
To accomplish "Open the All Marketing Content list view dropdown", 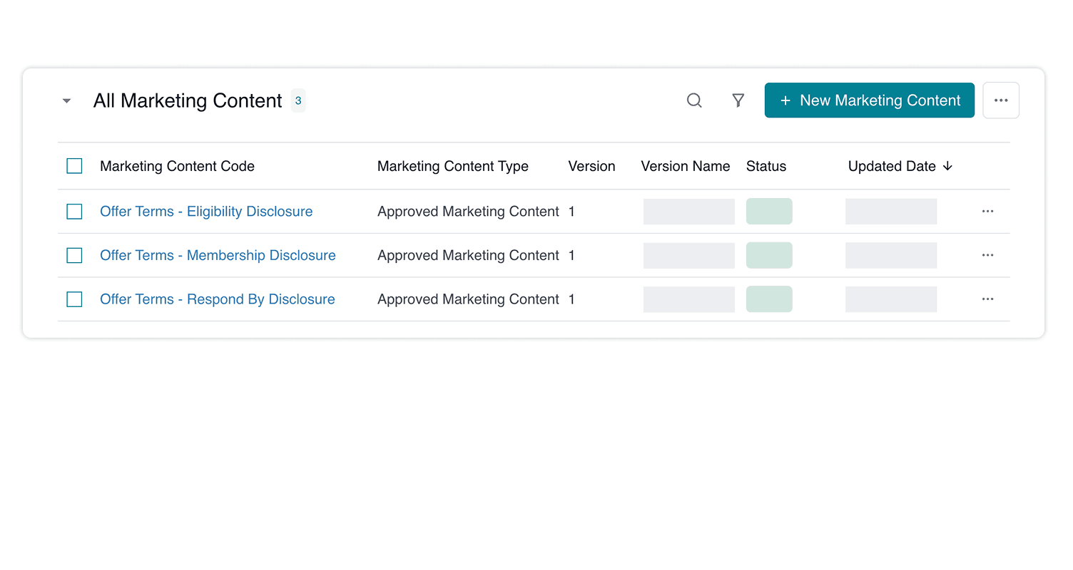I will 66,100.
